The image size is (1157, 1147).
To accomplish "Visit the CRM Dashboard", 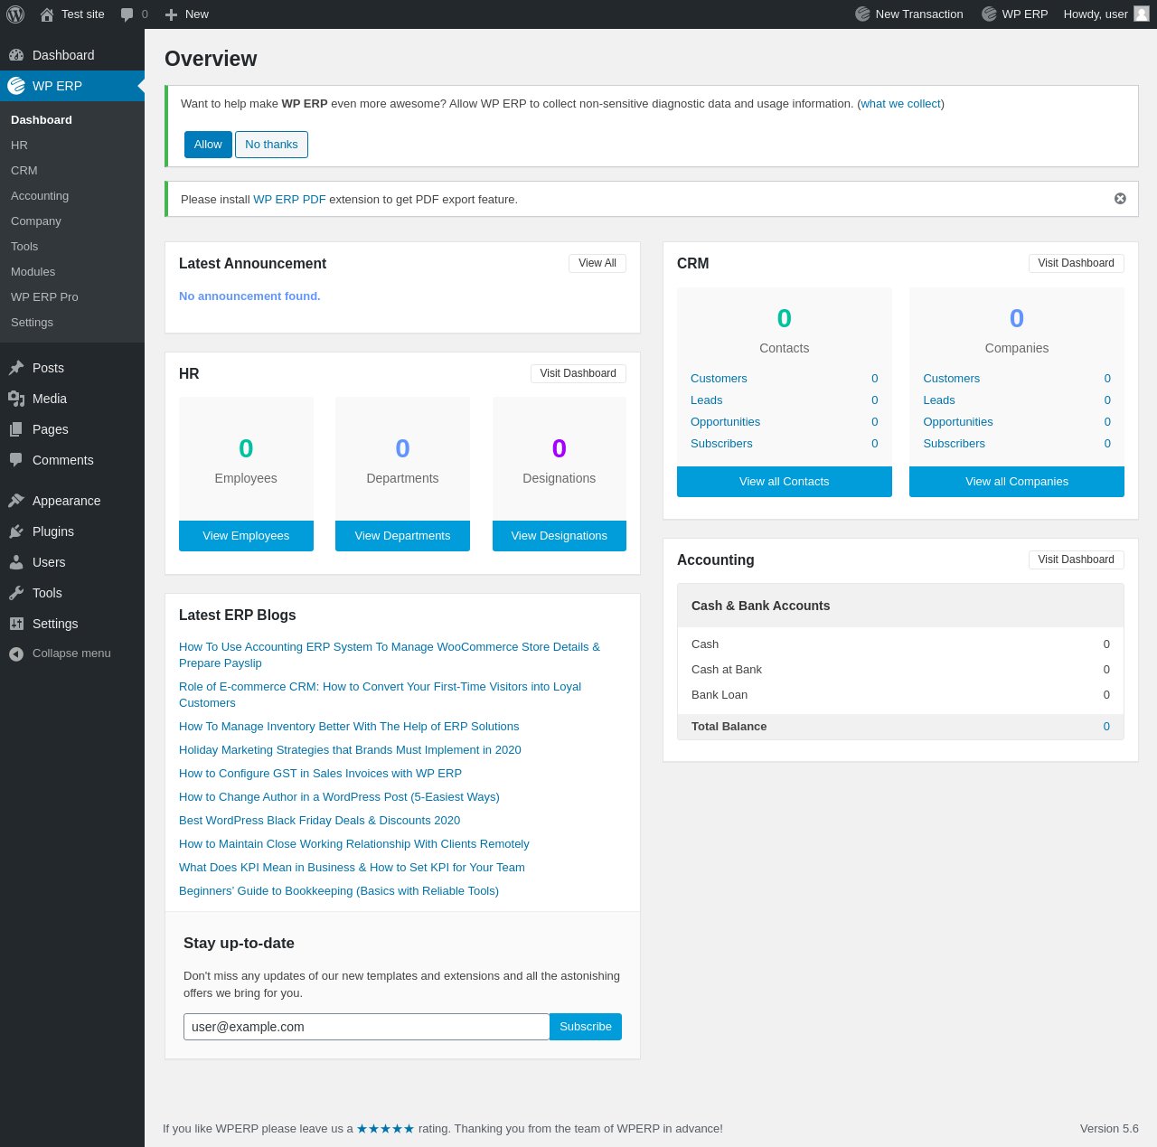I will [1077, 263].
